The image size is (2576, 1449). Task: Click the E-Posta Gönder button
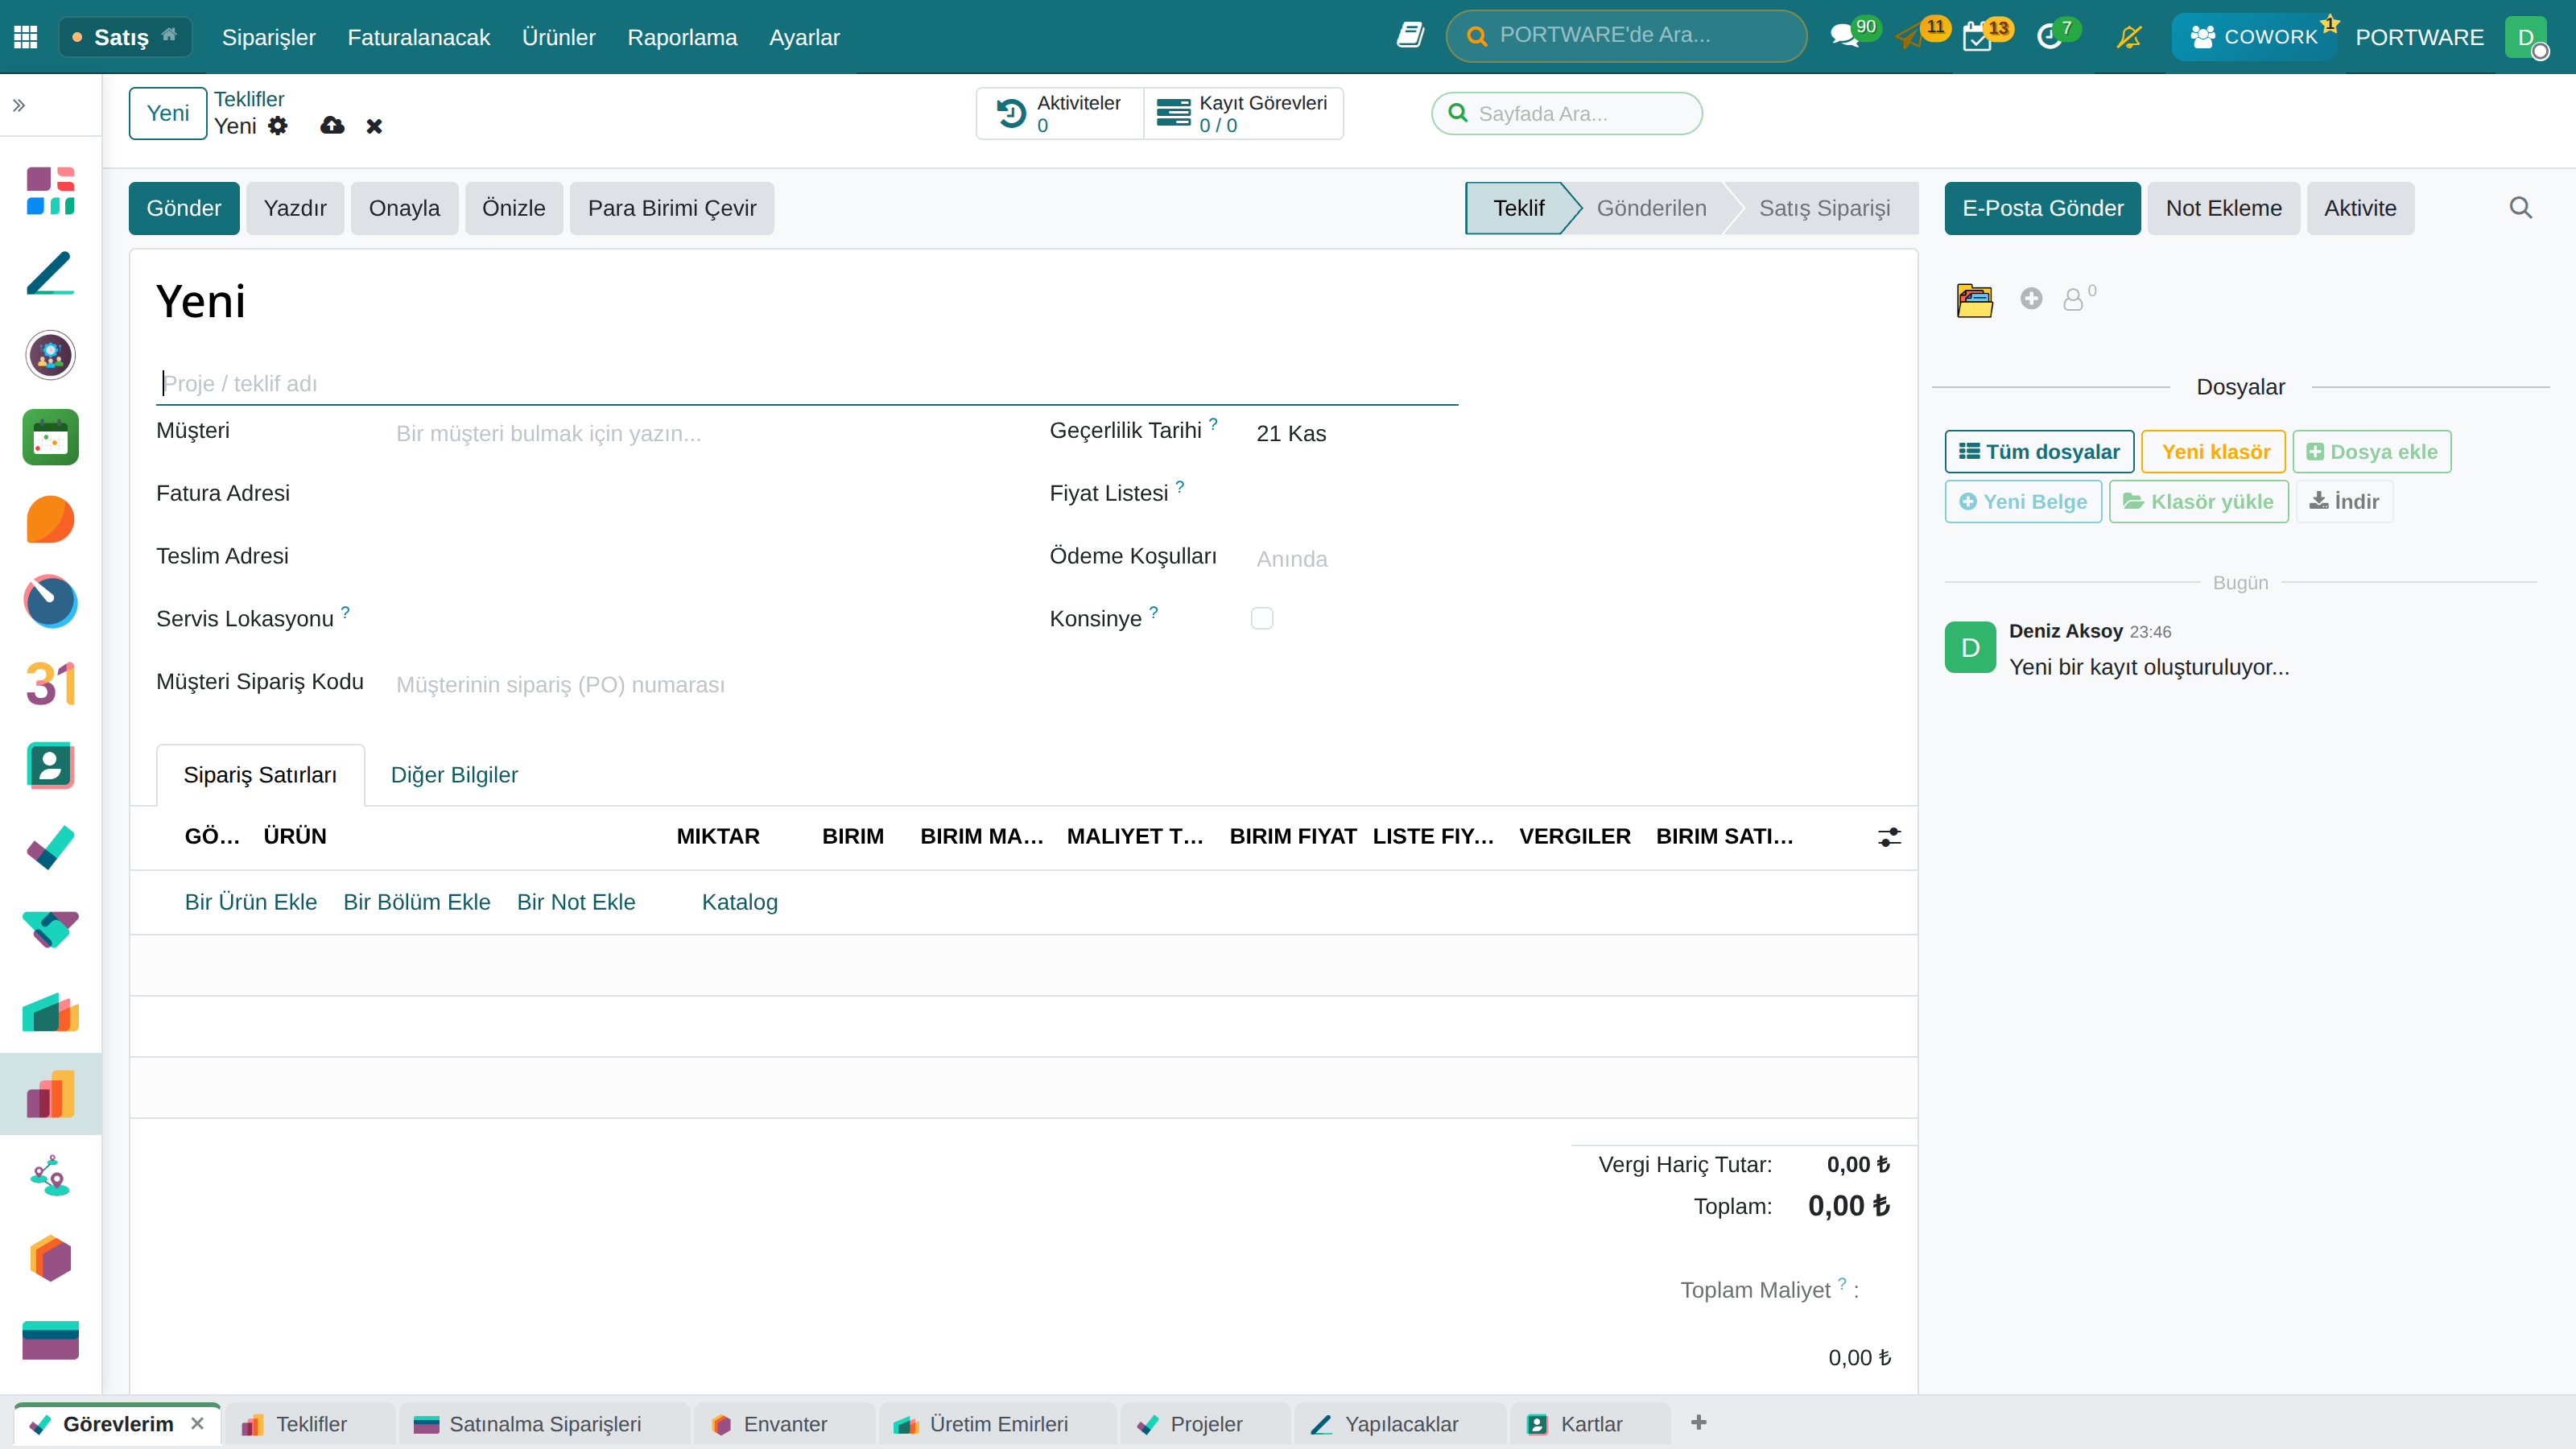(x=2042, y=208)
